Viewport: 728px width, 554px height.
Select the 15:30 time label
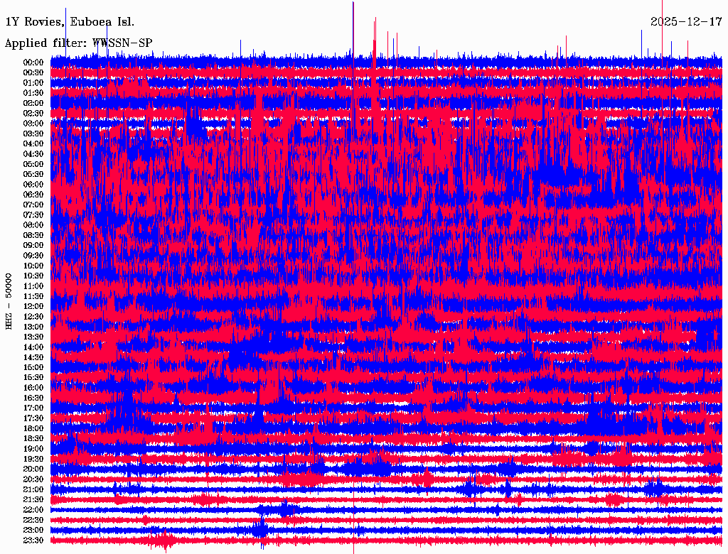click(33, 378)
